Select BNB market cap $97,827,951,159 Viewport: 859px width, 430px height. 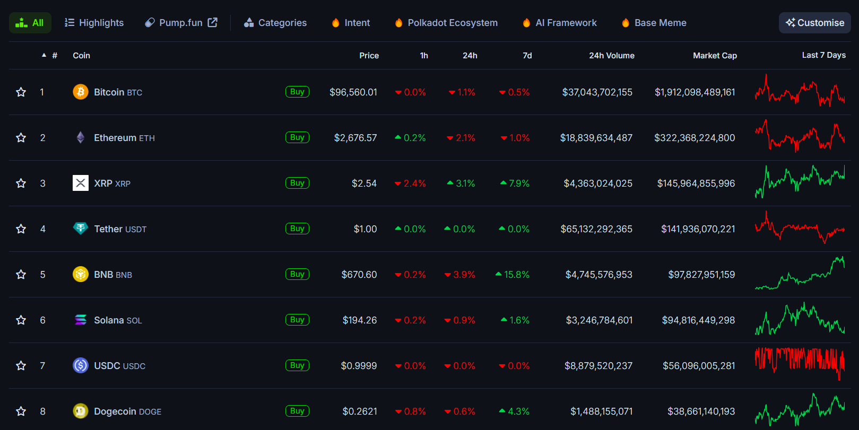701,275
